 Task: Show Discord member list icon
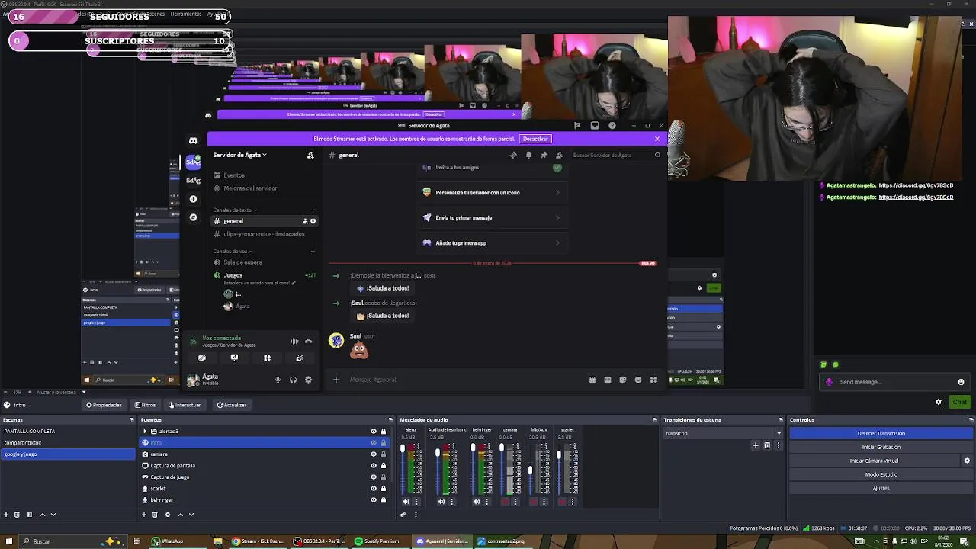pyautogui.click(x=559, y=155)
